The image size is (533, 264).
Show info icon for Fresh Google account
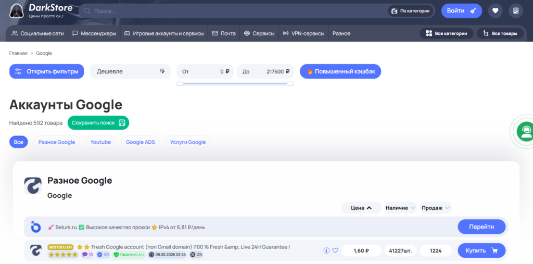[x=326, y=251]
